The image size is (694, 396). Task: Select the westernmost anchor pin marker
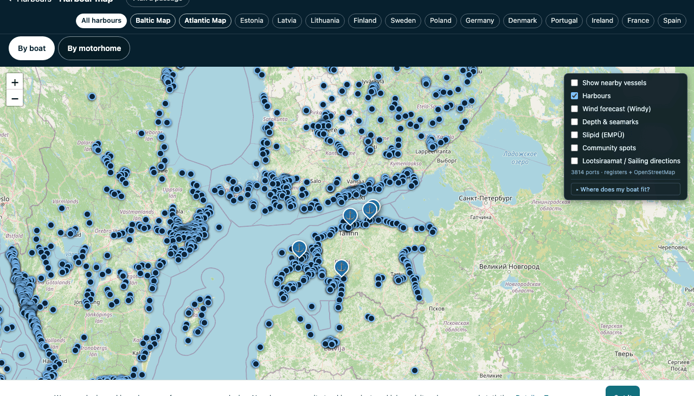point(299,249)
